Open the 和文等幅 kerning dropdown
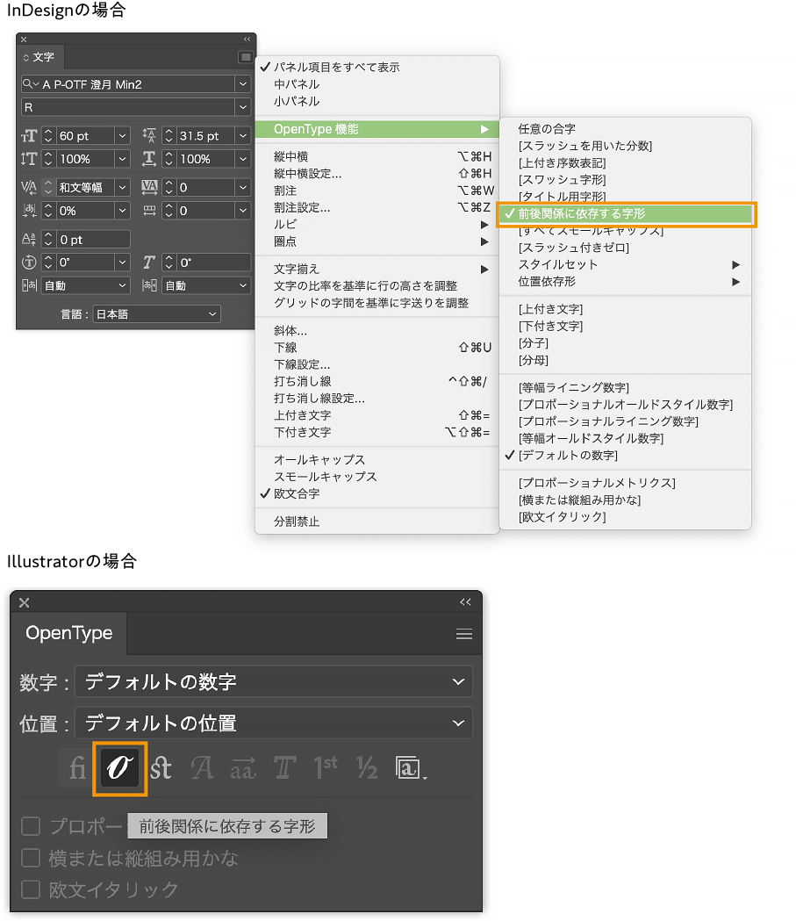Image resolution: width=796 pixels, height=921 pixels. coord(122,187)
